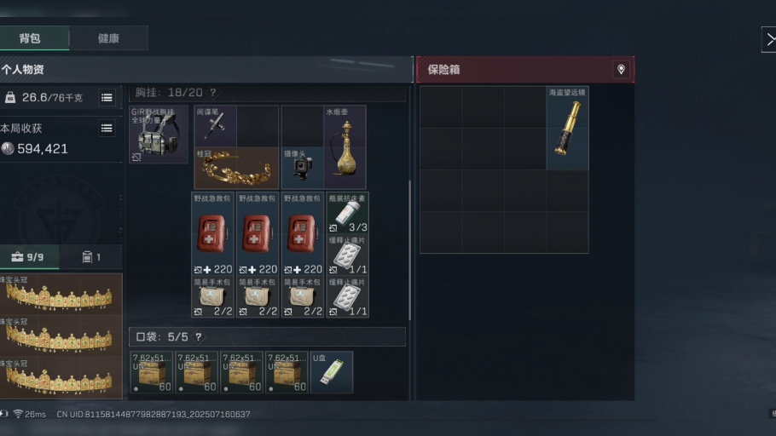Click the first jeweled tiara in backpack
This screenshot has width=776, height=436.
(61, 295)
